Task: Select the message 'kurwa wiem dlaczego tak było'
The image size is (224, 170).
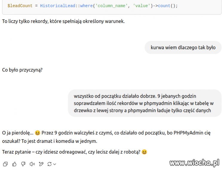Action: (183, 48)
